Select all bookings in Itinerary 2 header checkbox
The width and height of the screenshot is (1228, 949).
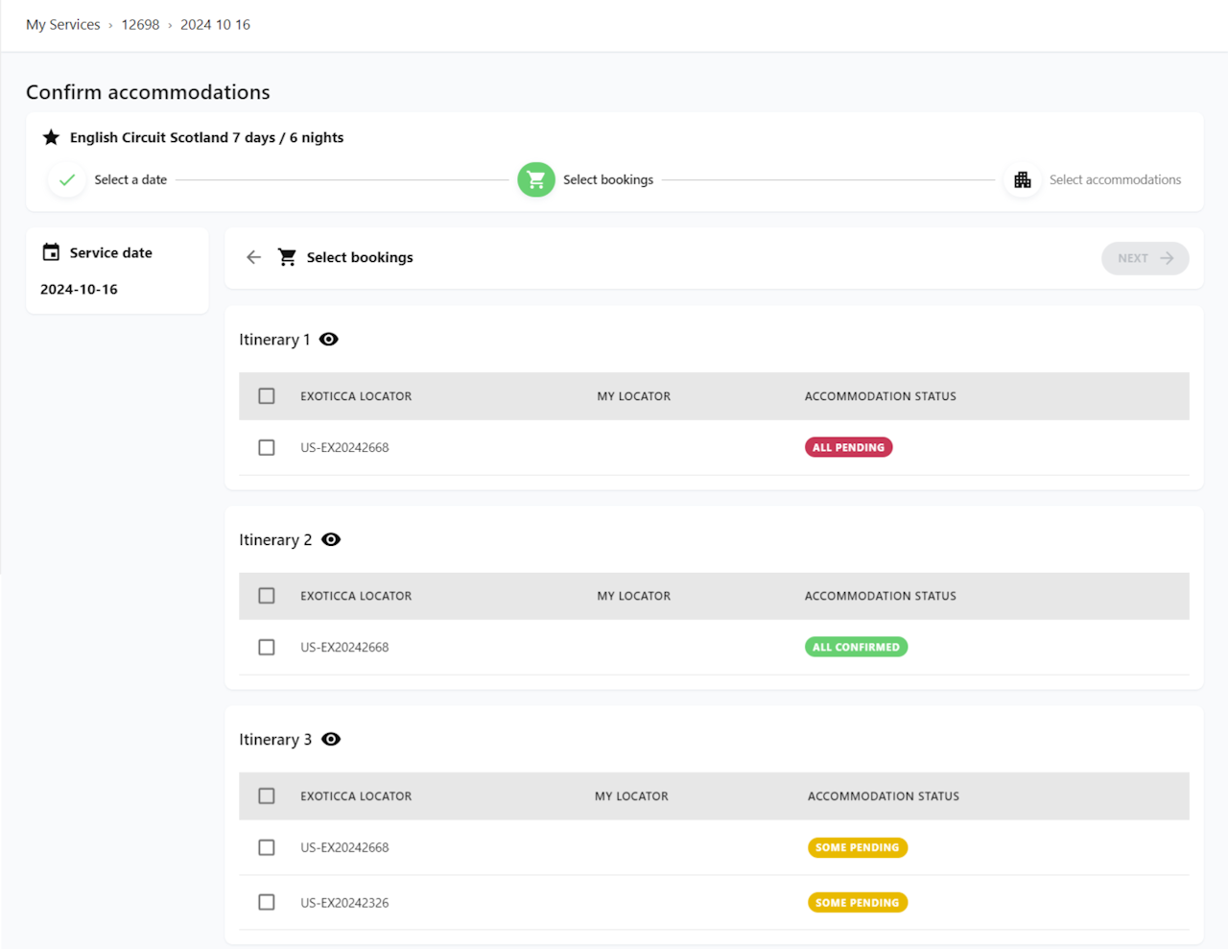(267, 596)
